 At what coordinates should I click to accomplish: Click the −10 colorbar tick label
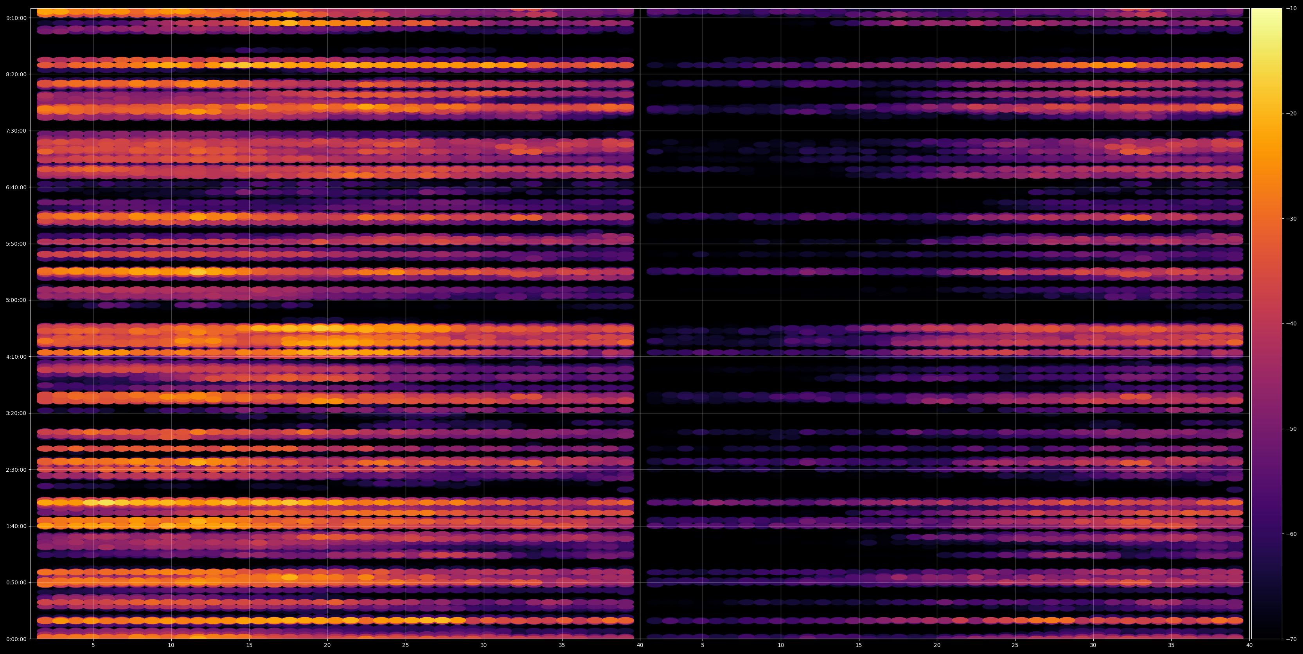pos(1291,8)
